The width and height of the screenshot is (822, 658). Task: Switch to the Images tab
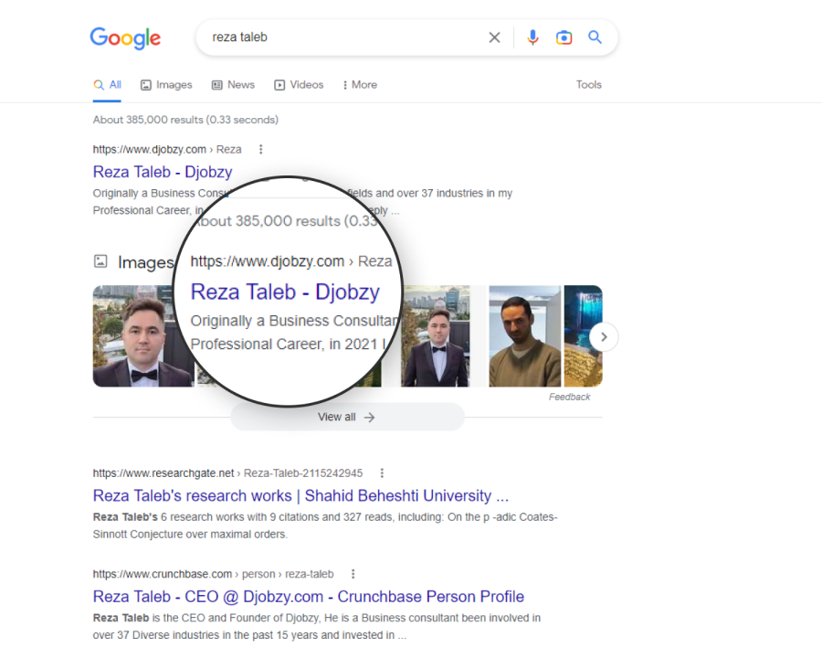coord(166,85)
